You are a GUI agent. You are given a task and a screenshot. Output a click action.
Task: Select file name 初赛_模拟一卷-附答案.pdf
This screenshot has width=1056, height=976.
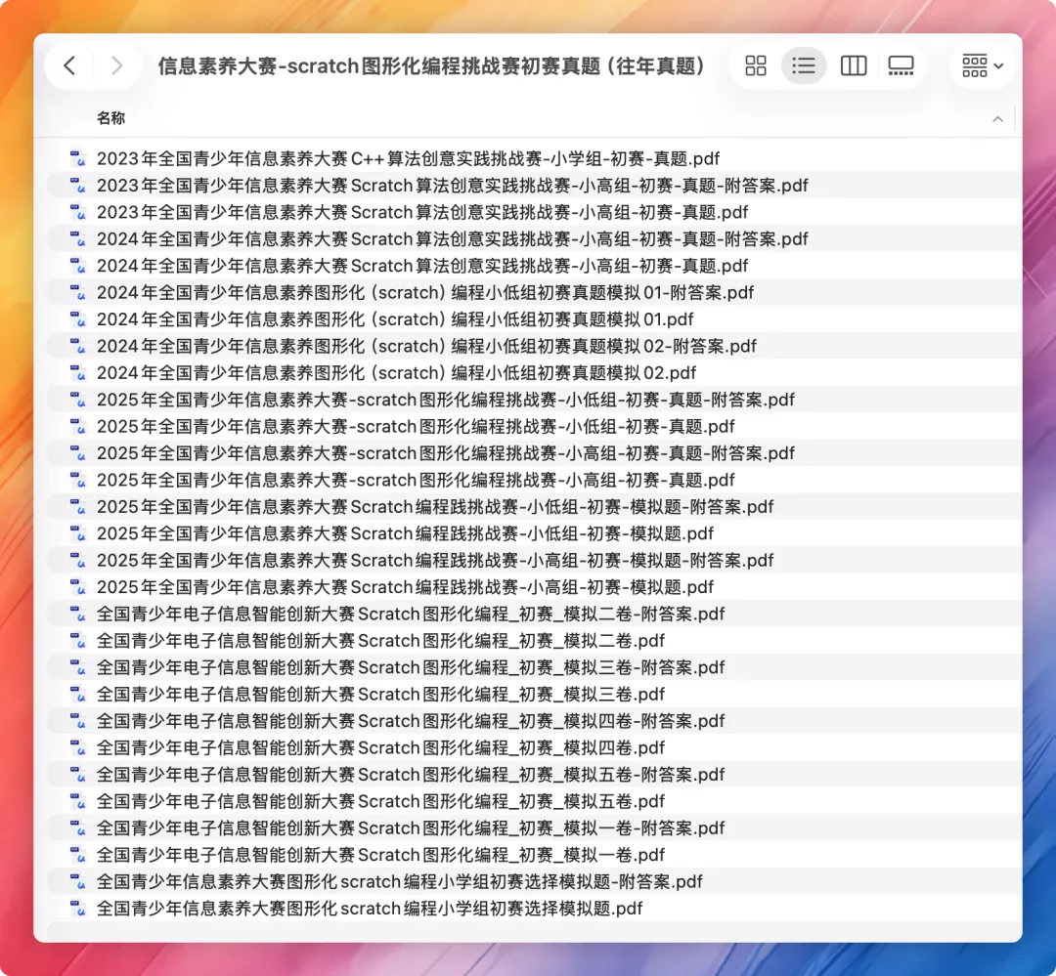[411, 827]
